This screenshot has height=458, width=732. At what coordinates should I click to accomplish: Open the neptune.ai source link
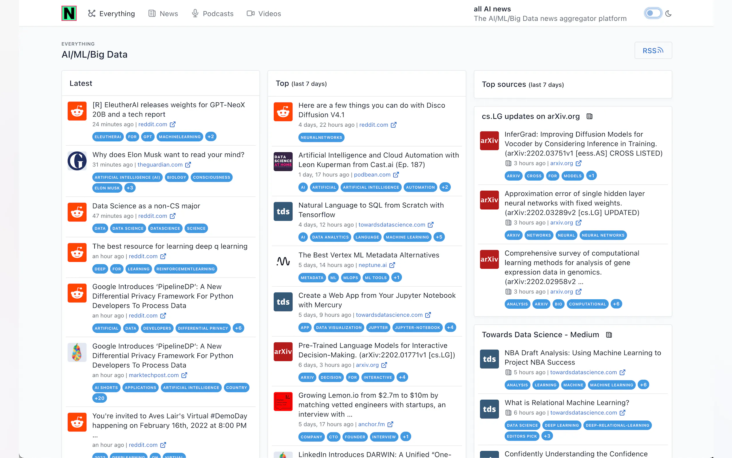tap(373, 265)
